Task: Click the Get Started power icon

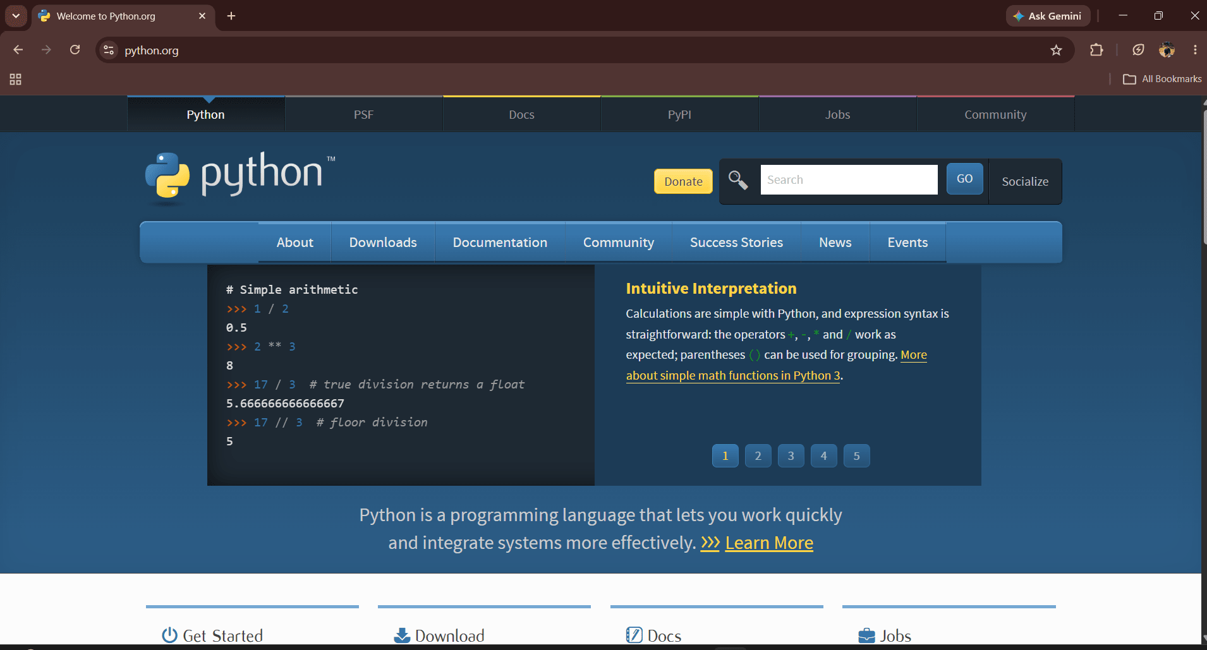Action: (169, 635)
